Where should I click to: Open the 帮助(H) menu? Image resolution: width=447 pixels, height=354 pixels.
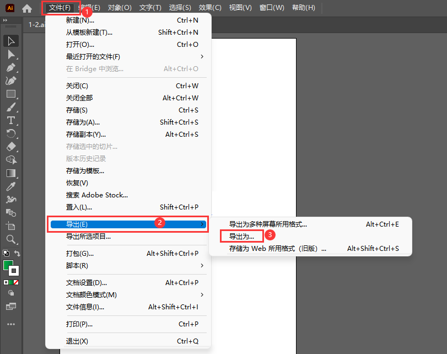point(304,8)
